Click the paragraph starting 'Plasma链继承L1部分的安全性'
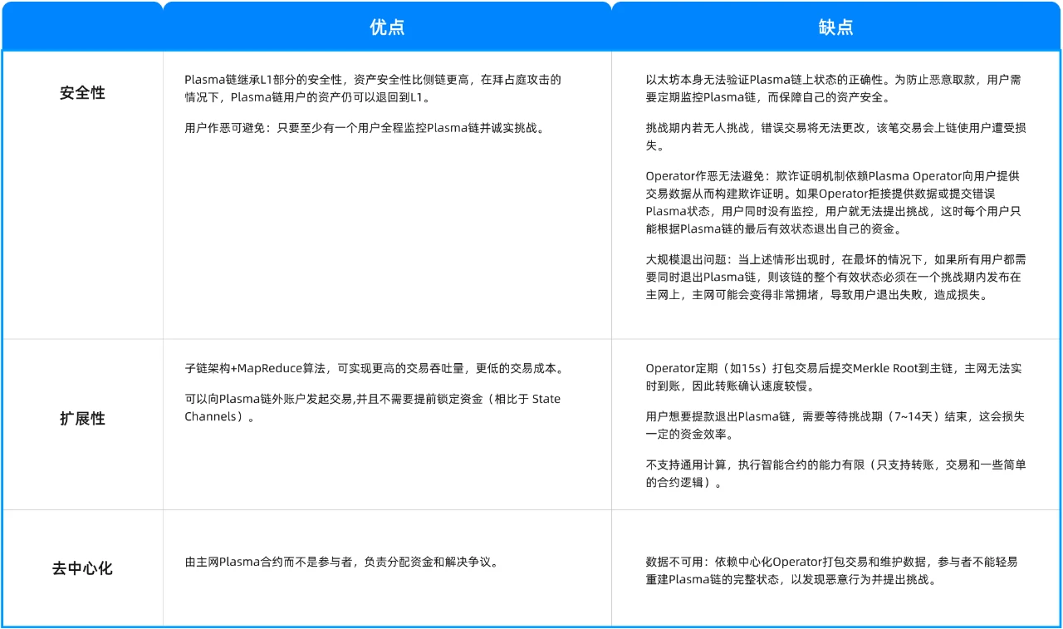Screen dimensions: 1063x629 coord(372,88)
